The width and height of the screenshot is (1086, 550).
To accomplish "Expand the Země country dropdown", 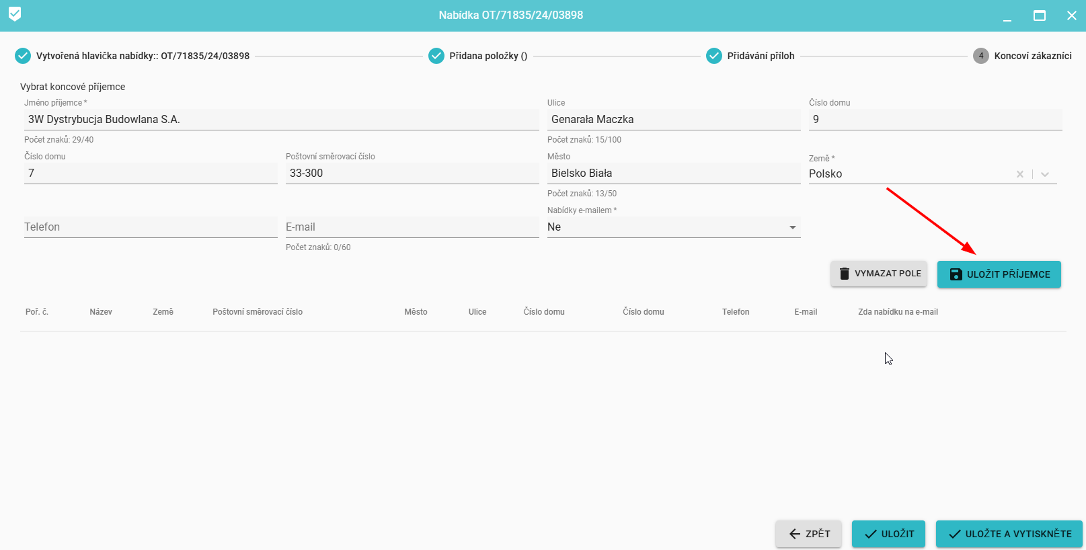I will click(x=1045, y=174).
